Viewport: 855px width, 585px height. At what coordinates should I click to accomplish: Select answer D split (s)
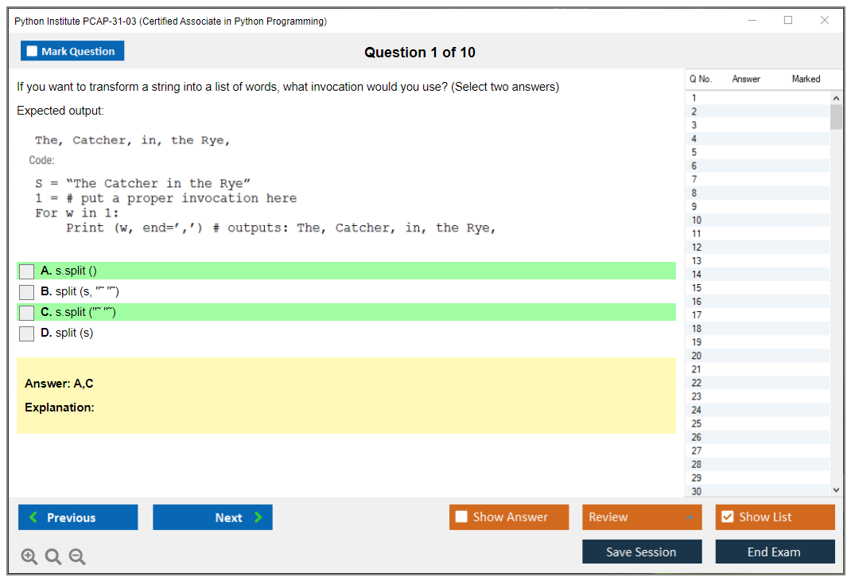tap(27, 333)
